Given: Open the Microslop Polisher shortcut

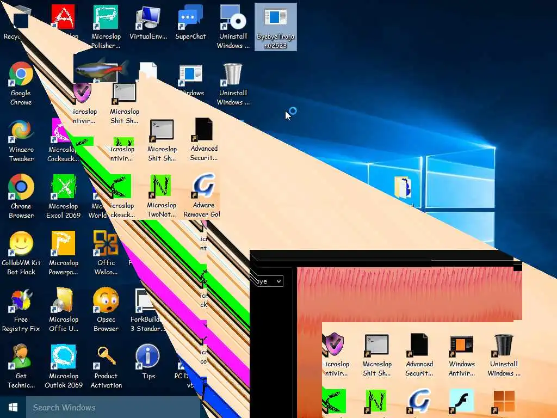Looking at the screenshot, I should tap(106, 27).
